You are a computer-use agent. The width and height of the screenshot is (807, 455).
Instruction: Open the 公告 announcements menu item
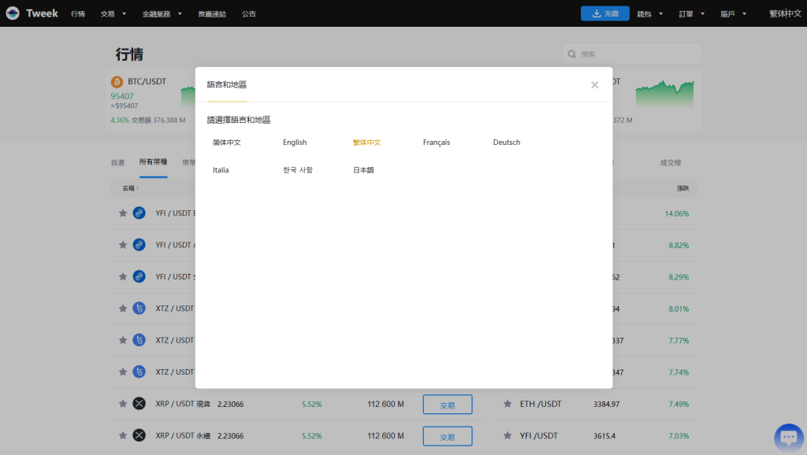coord(249,13)
